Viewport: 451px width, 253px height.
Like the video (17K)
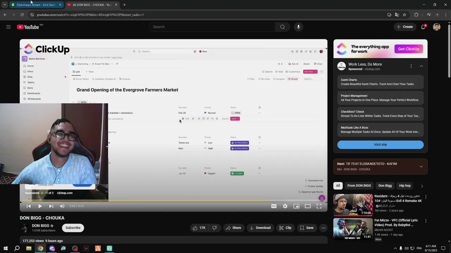(199, 228)
